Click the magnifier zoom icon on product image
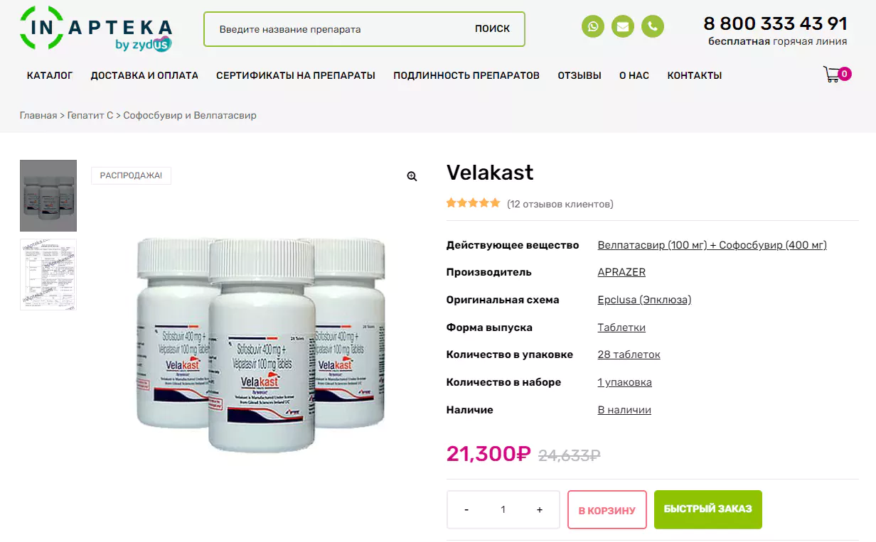This screenshot has height=542, width=876. coord(412,177)
